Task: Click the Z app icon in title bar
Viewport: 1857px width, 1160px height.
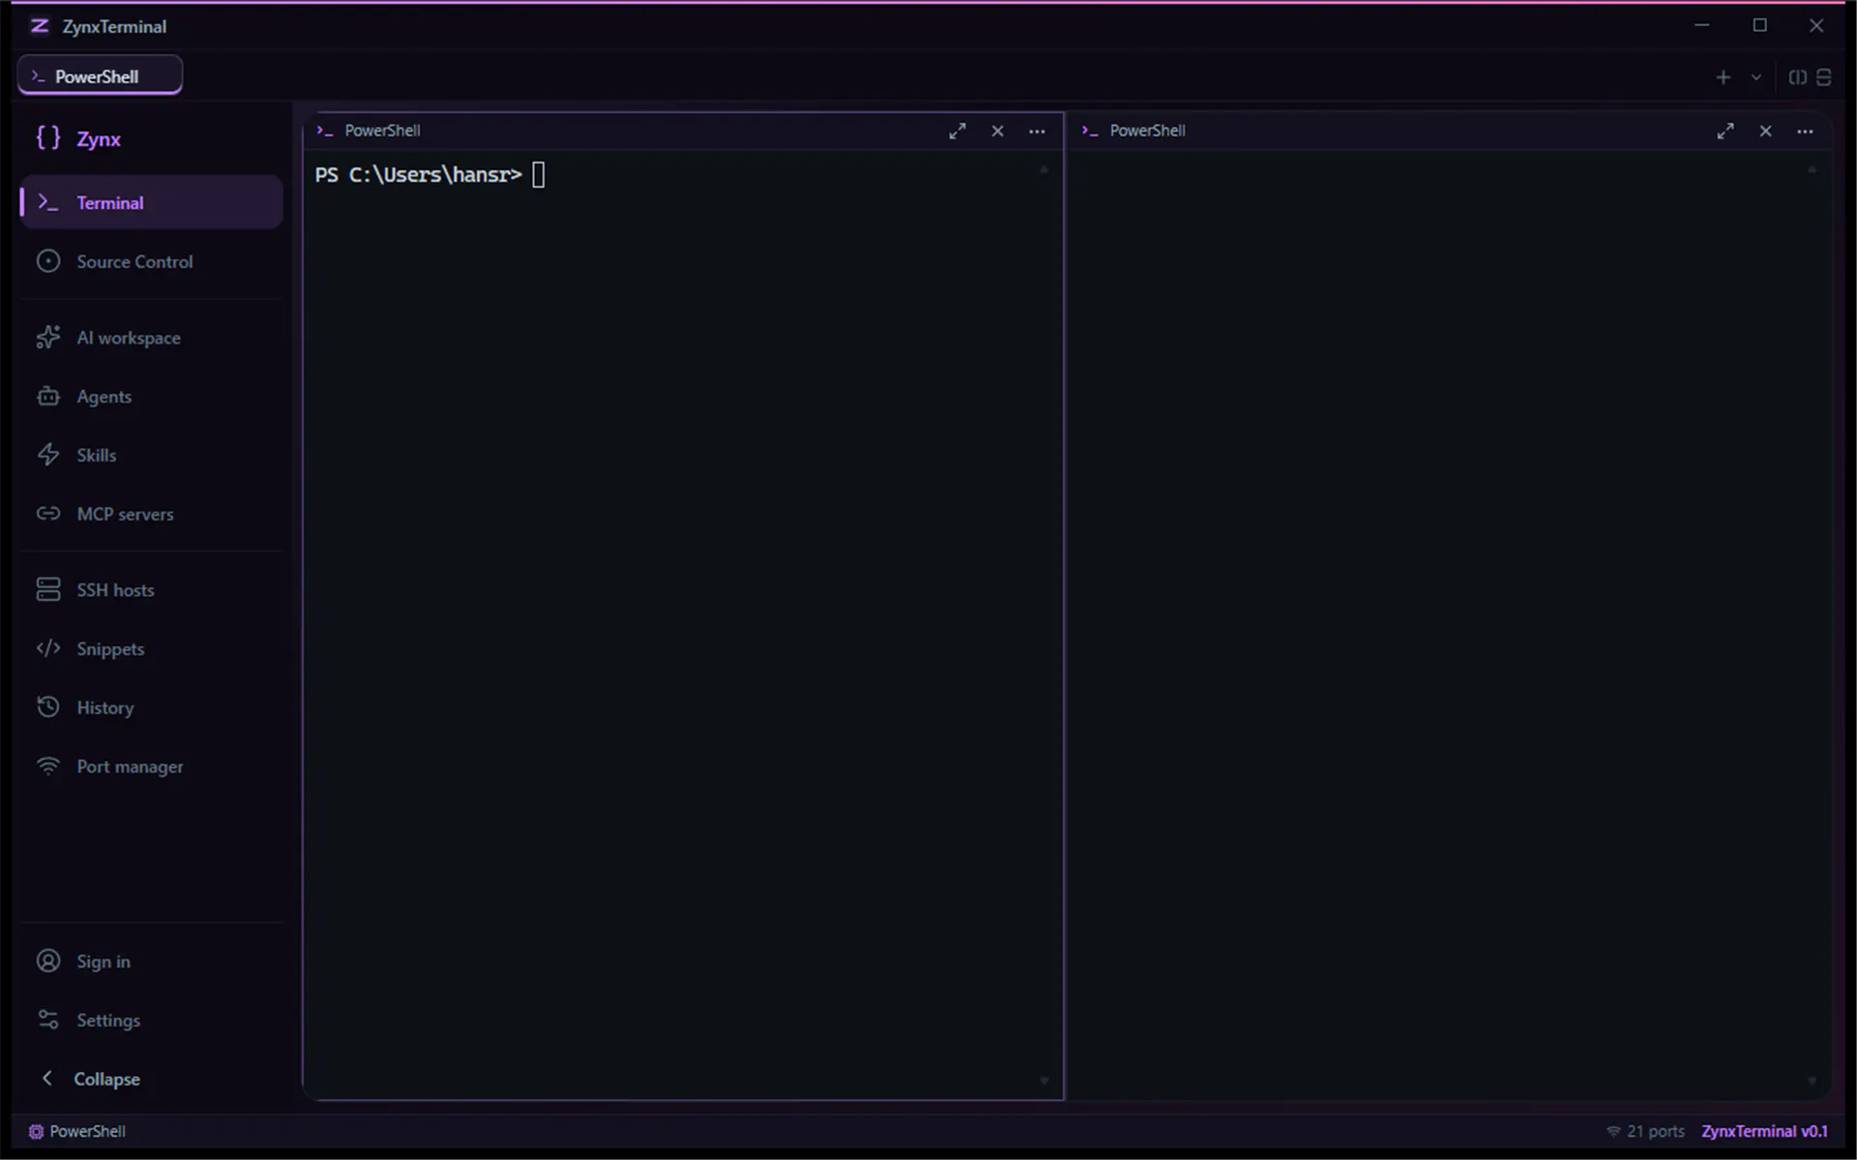Action: [40, 26]
